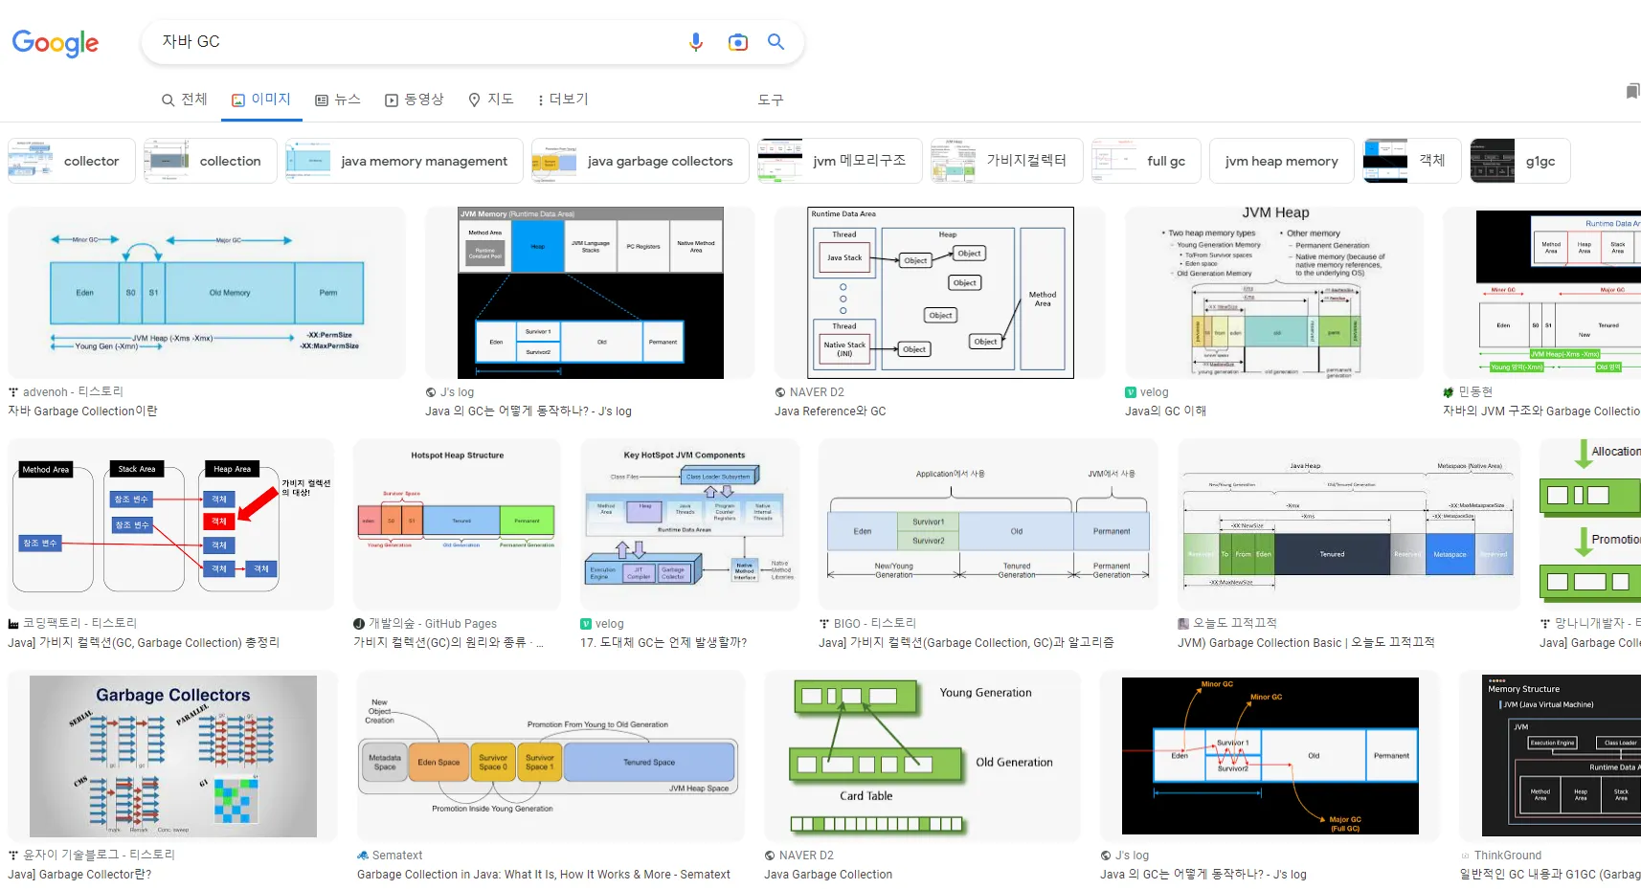1641x889 pixels.
Task: Click the GitHub favicon beside 개발의숲
Action: click(359, 624)
